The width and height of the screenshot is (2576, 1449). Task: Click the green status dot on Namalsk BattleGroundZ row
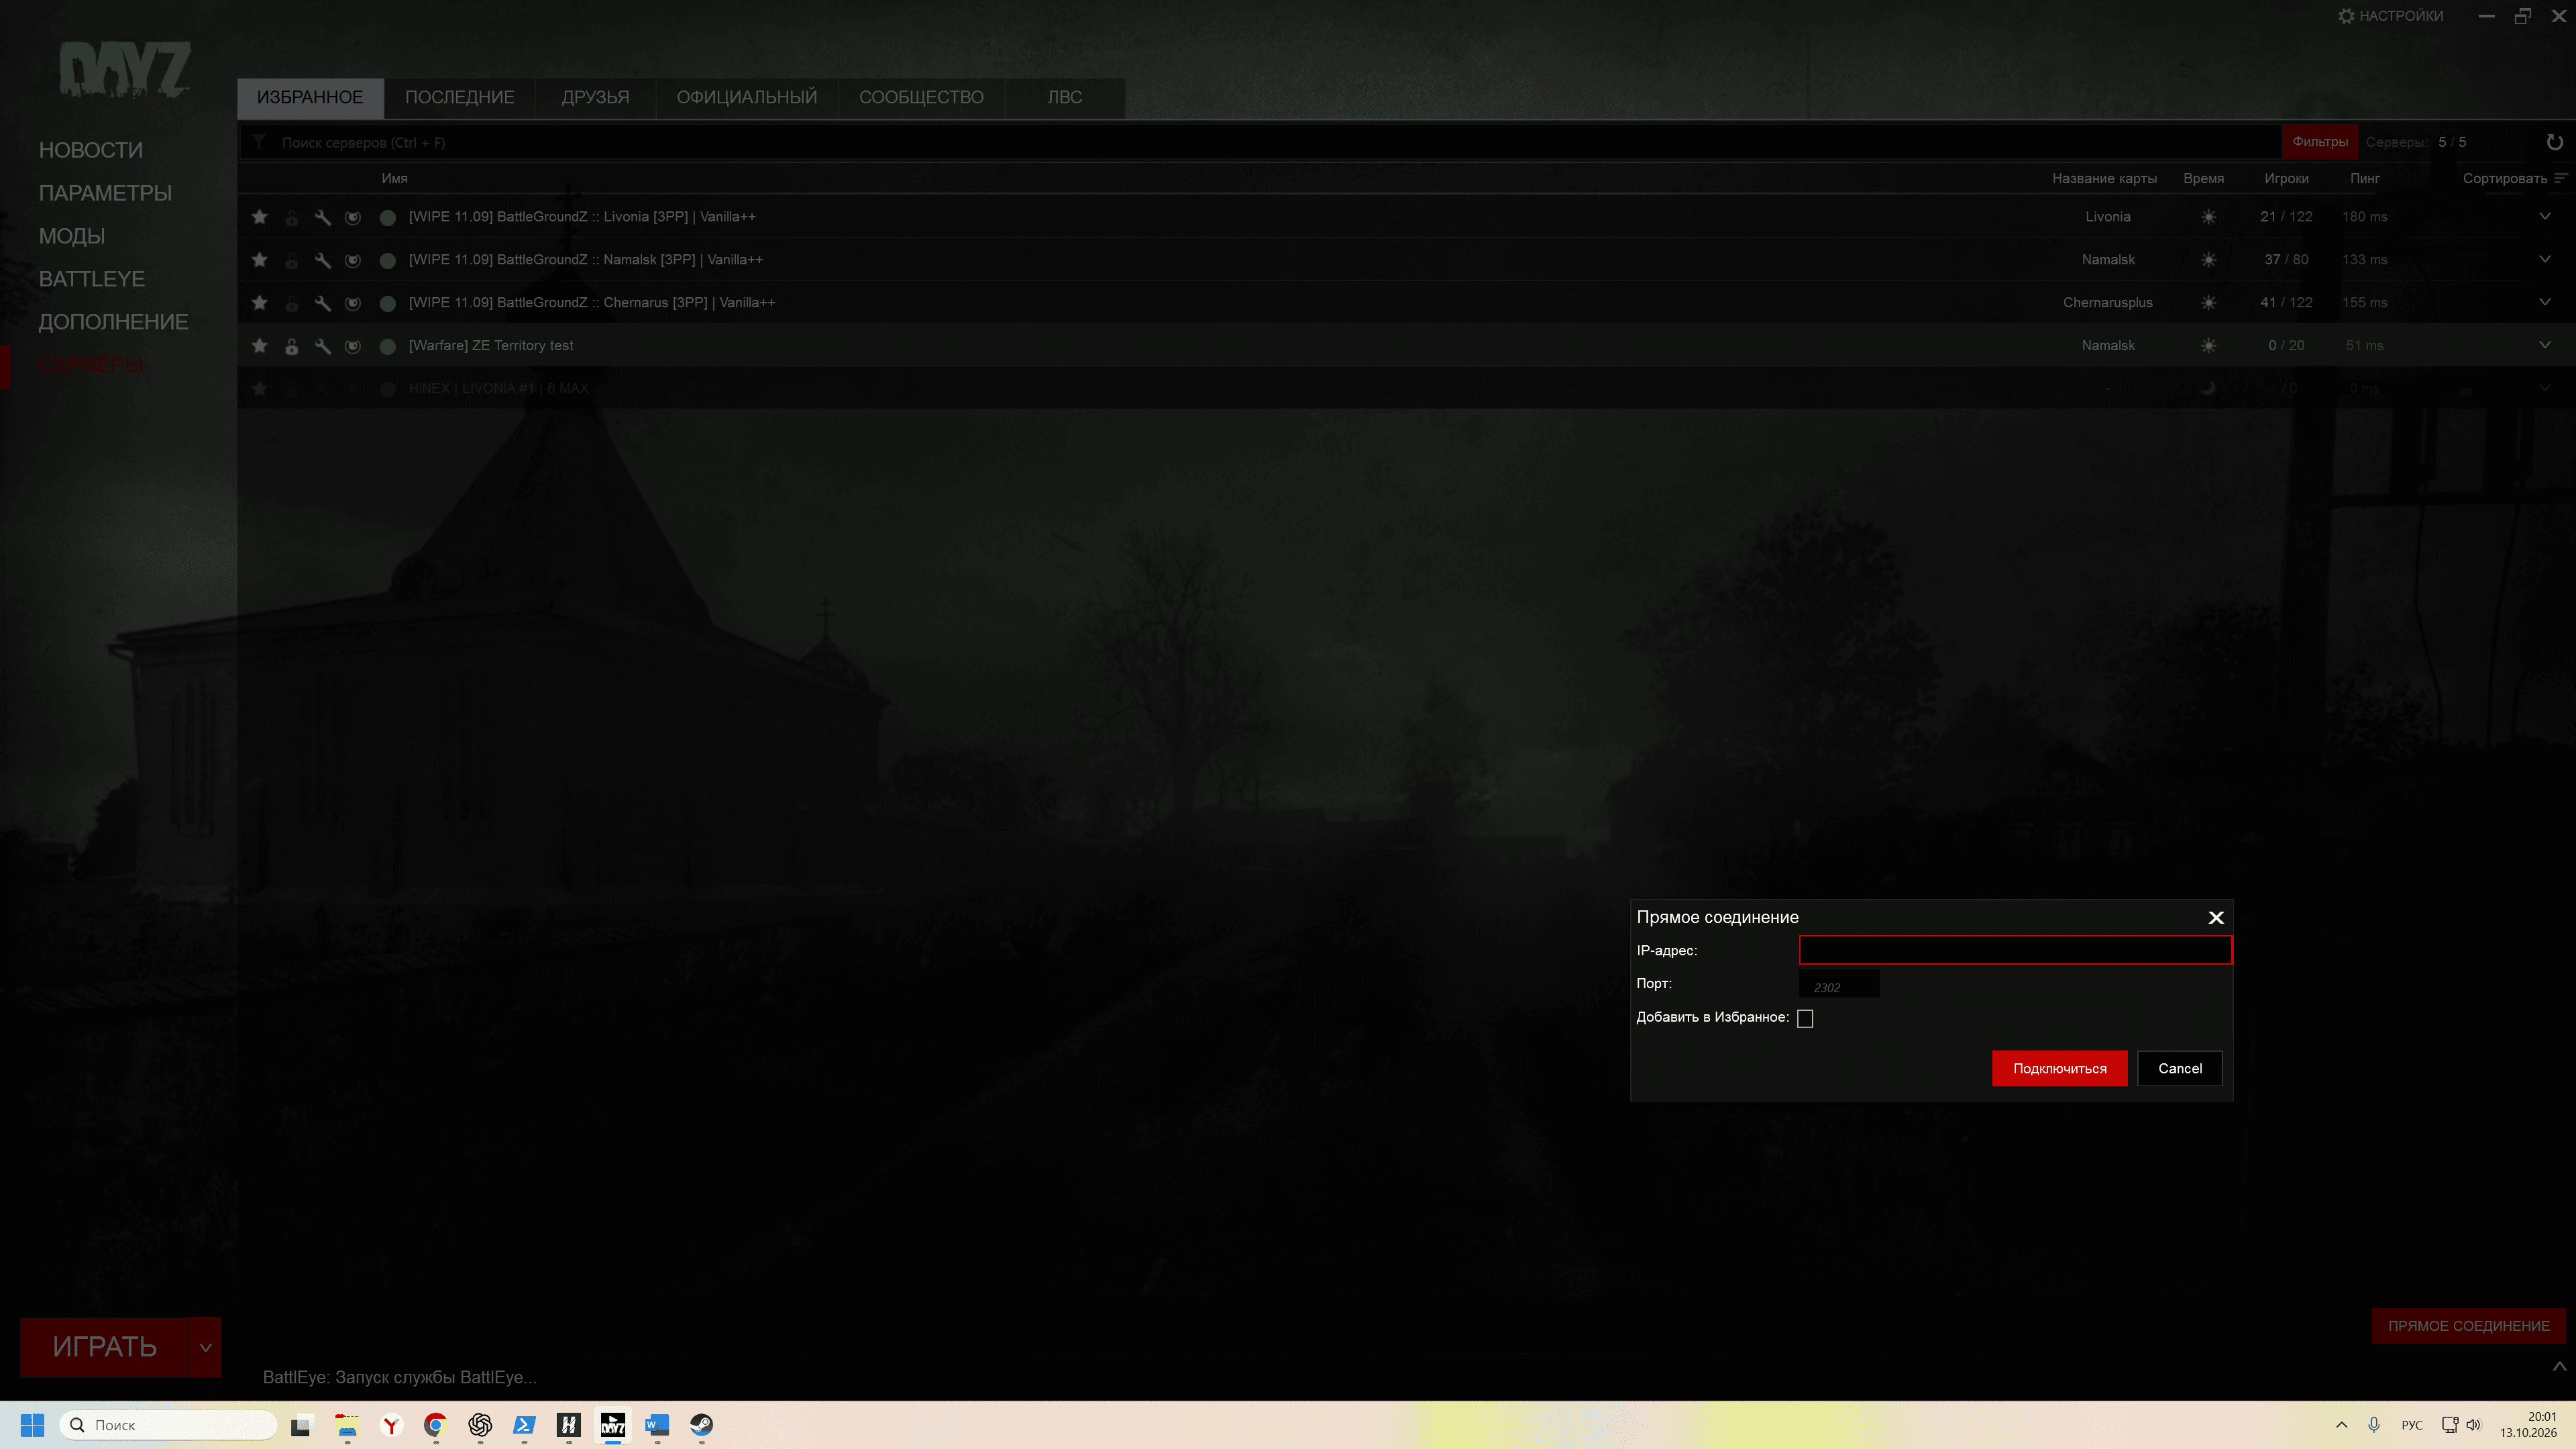pos(387,260)
